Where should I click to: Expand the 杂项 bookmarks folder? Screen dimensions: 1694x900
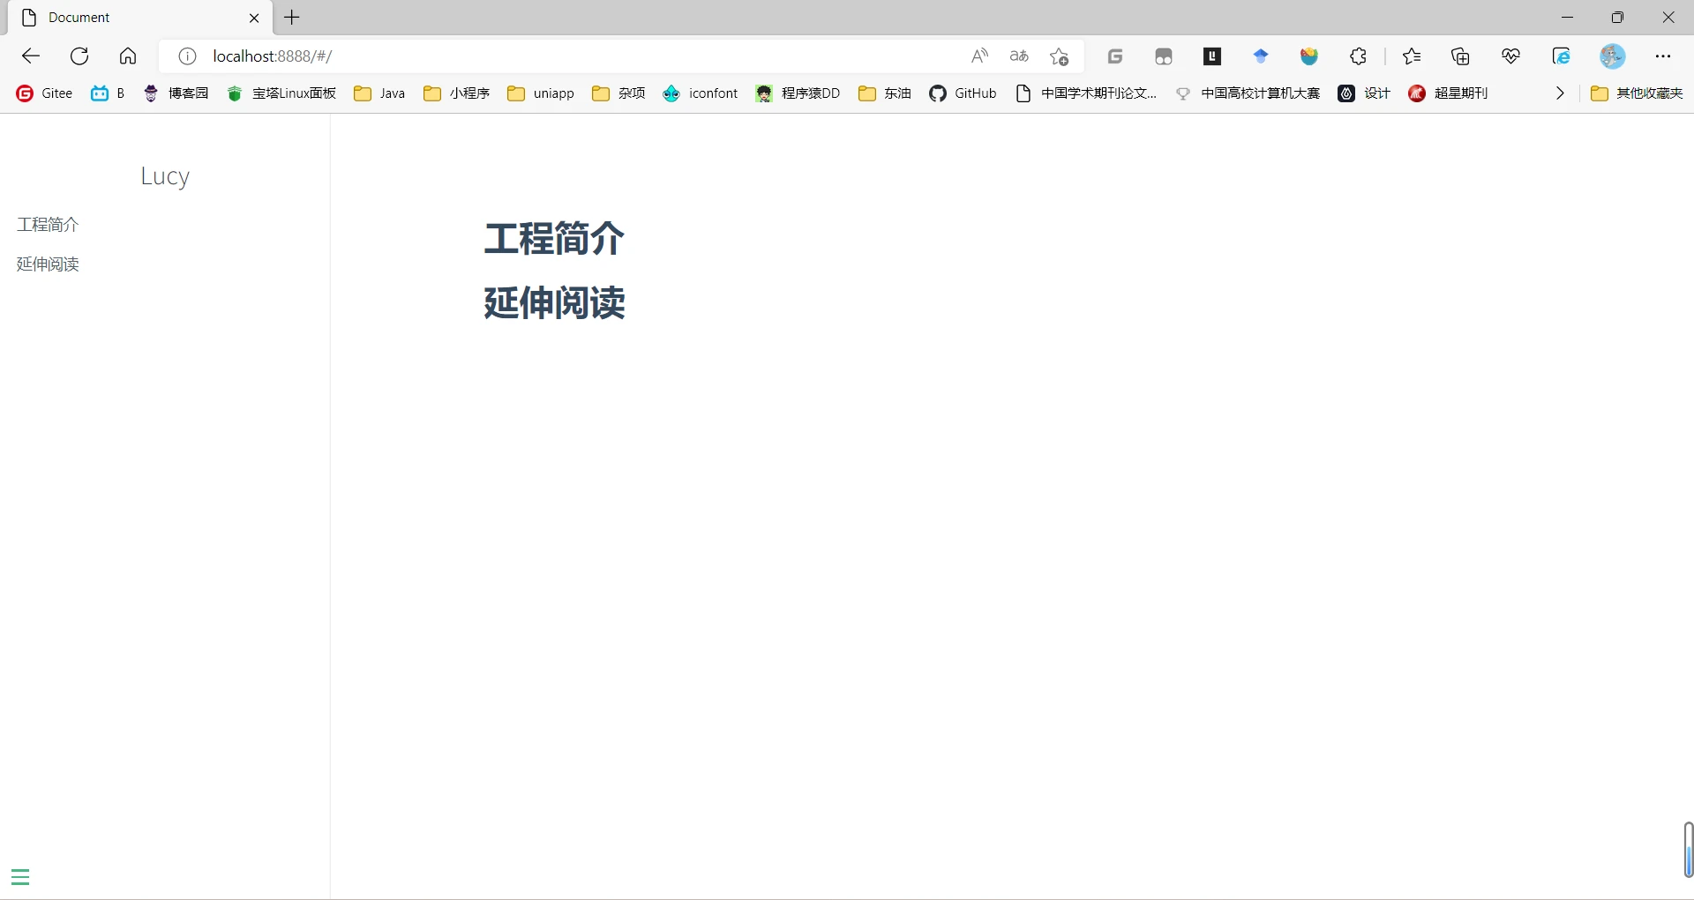tap(618, 93)
